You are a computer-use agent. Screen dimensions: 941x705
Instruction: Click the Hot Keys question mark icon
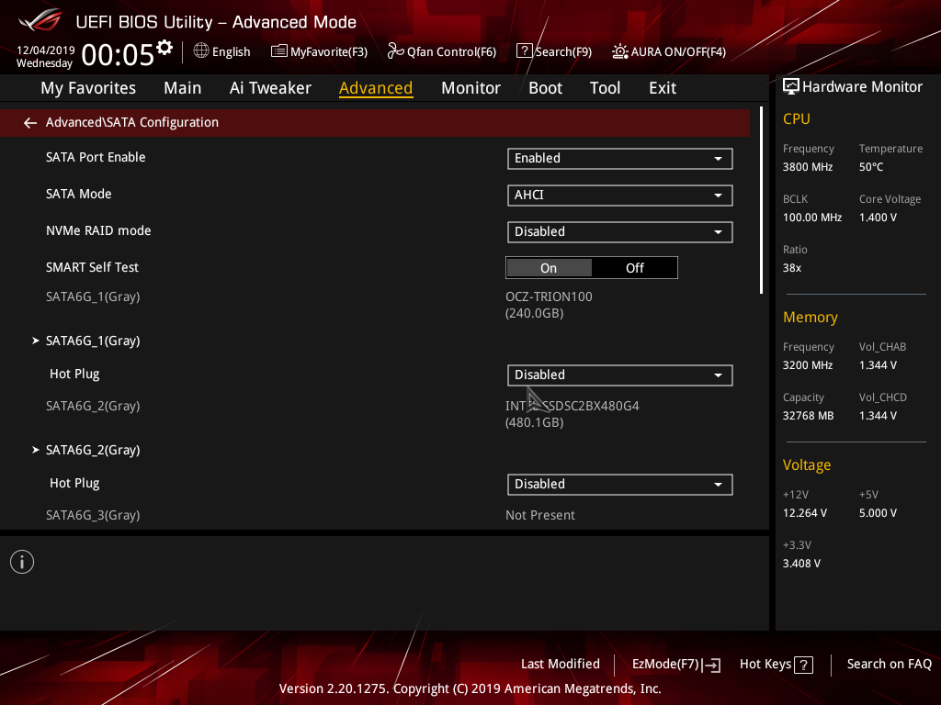coord(803,665)
